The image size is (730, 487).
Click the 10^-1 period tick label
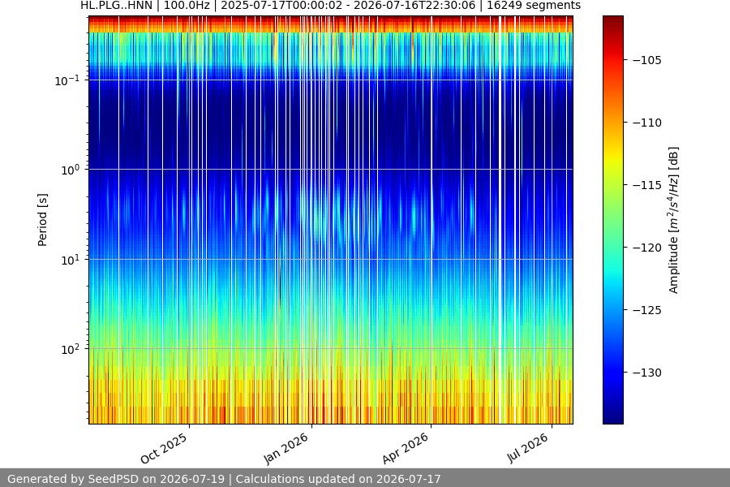point(67,80)
